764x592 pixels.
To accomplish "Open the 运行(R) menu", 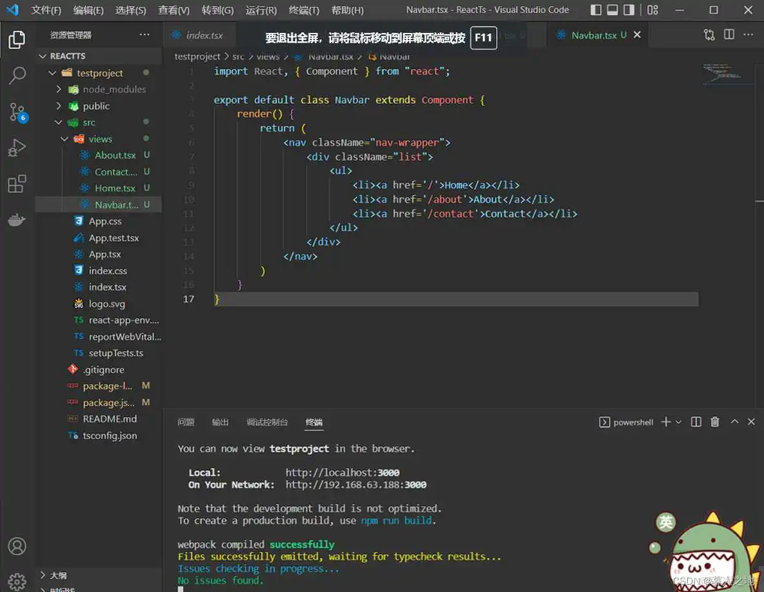I will click(x=260, y=10).
